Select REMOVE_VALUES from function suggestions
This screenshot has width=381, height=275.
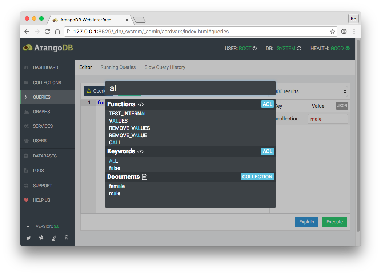click(129, 128)
